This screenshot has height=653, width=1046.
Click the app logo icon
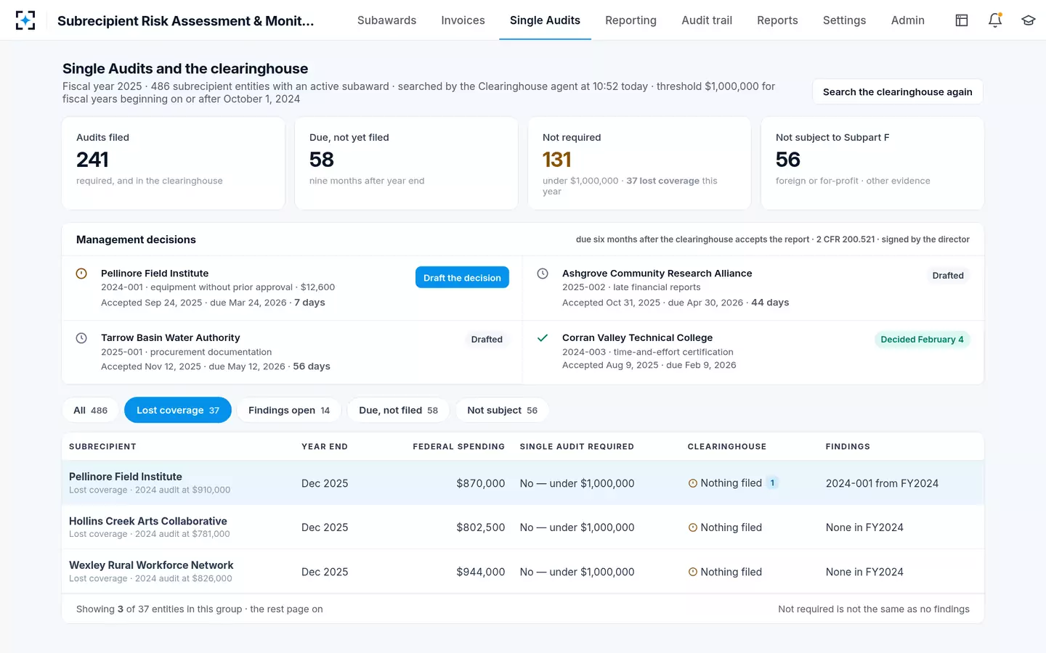coord(25,20)
